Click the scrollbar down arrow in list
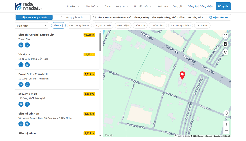 tap(100, 136)
